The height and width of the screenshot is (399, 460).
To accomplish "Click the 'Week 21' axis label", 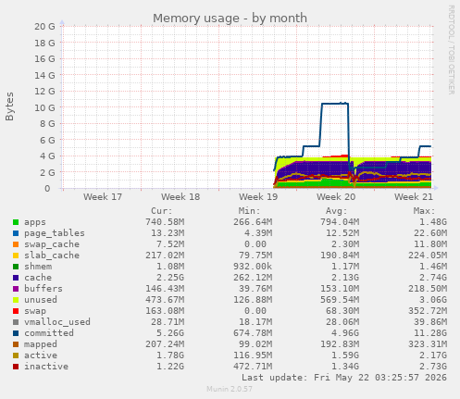I will 414,197.
